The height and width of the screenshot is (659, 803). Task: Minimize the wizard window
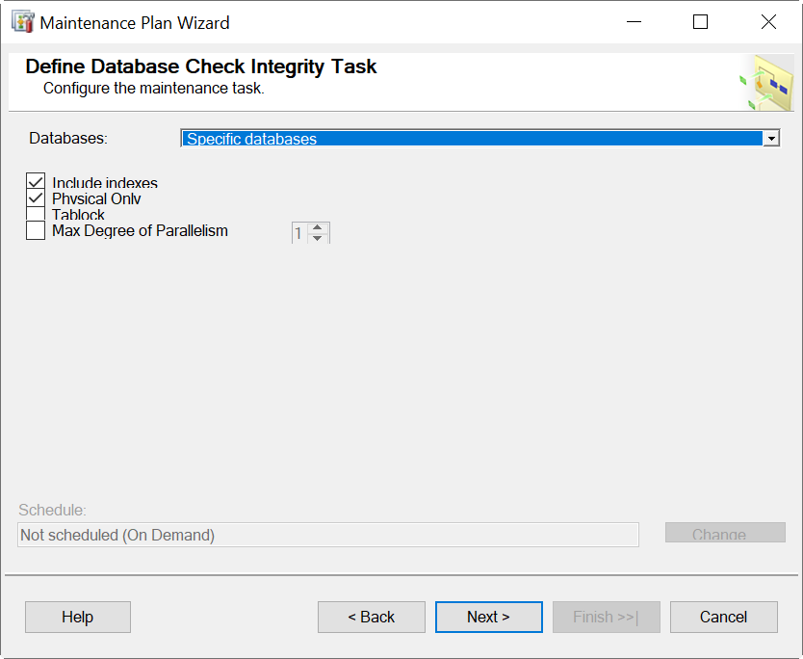634,21
